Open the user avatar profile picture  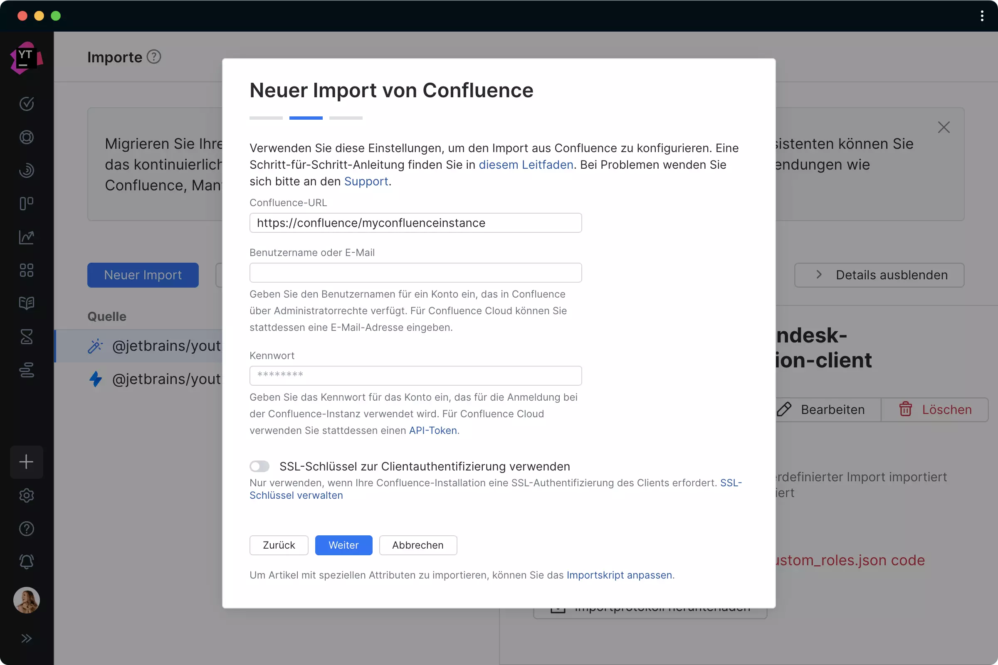26,600
